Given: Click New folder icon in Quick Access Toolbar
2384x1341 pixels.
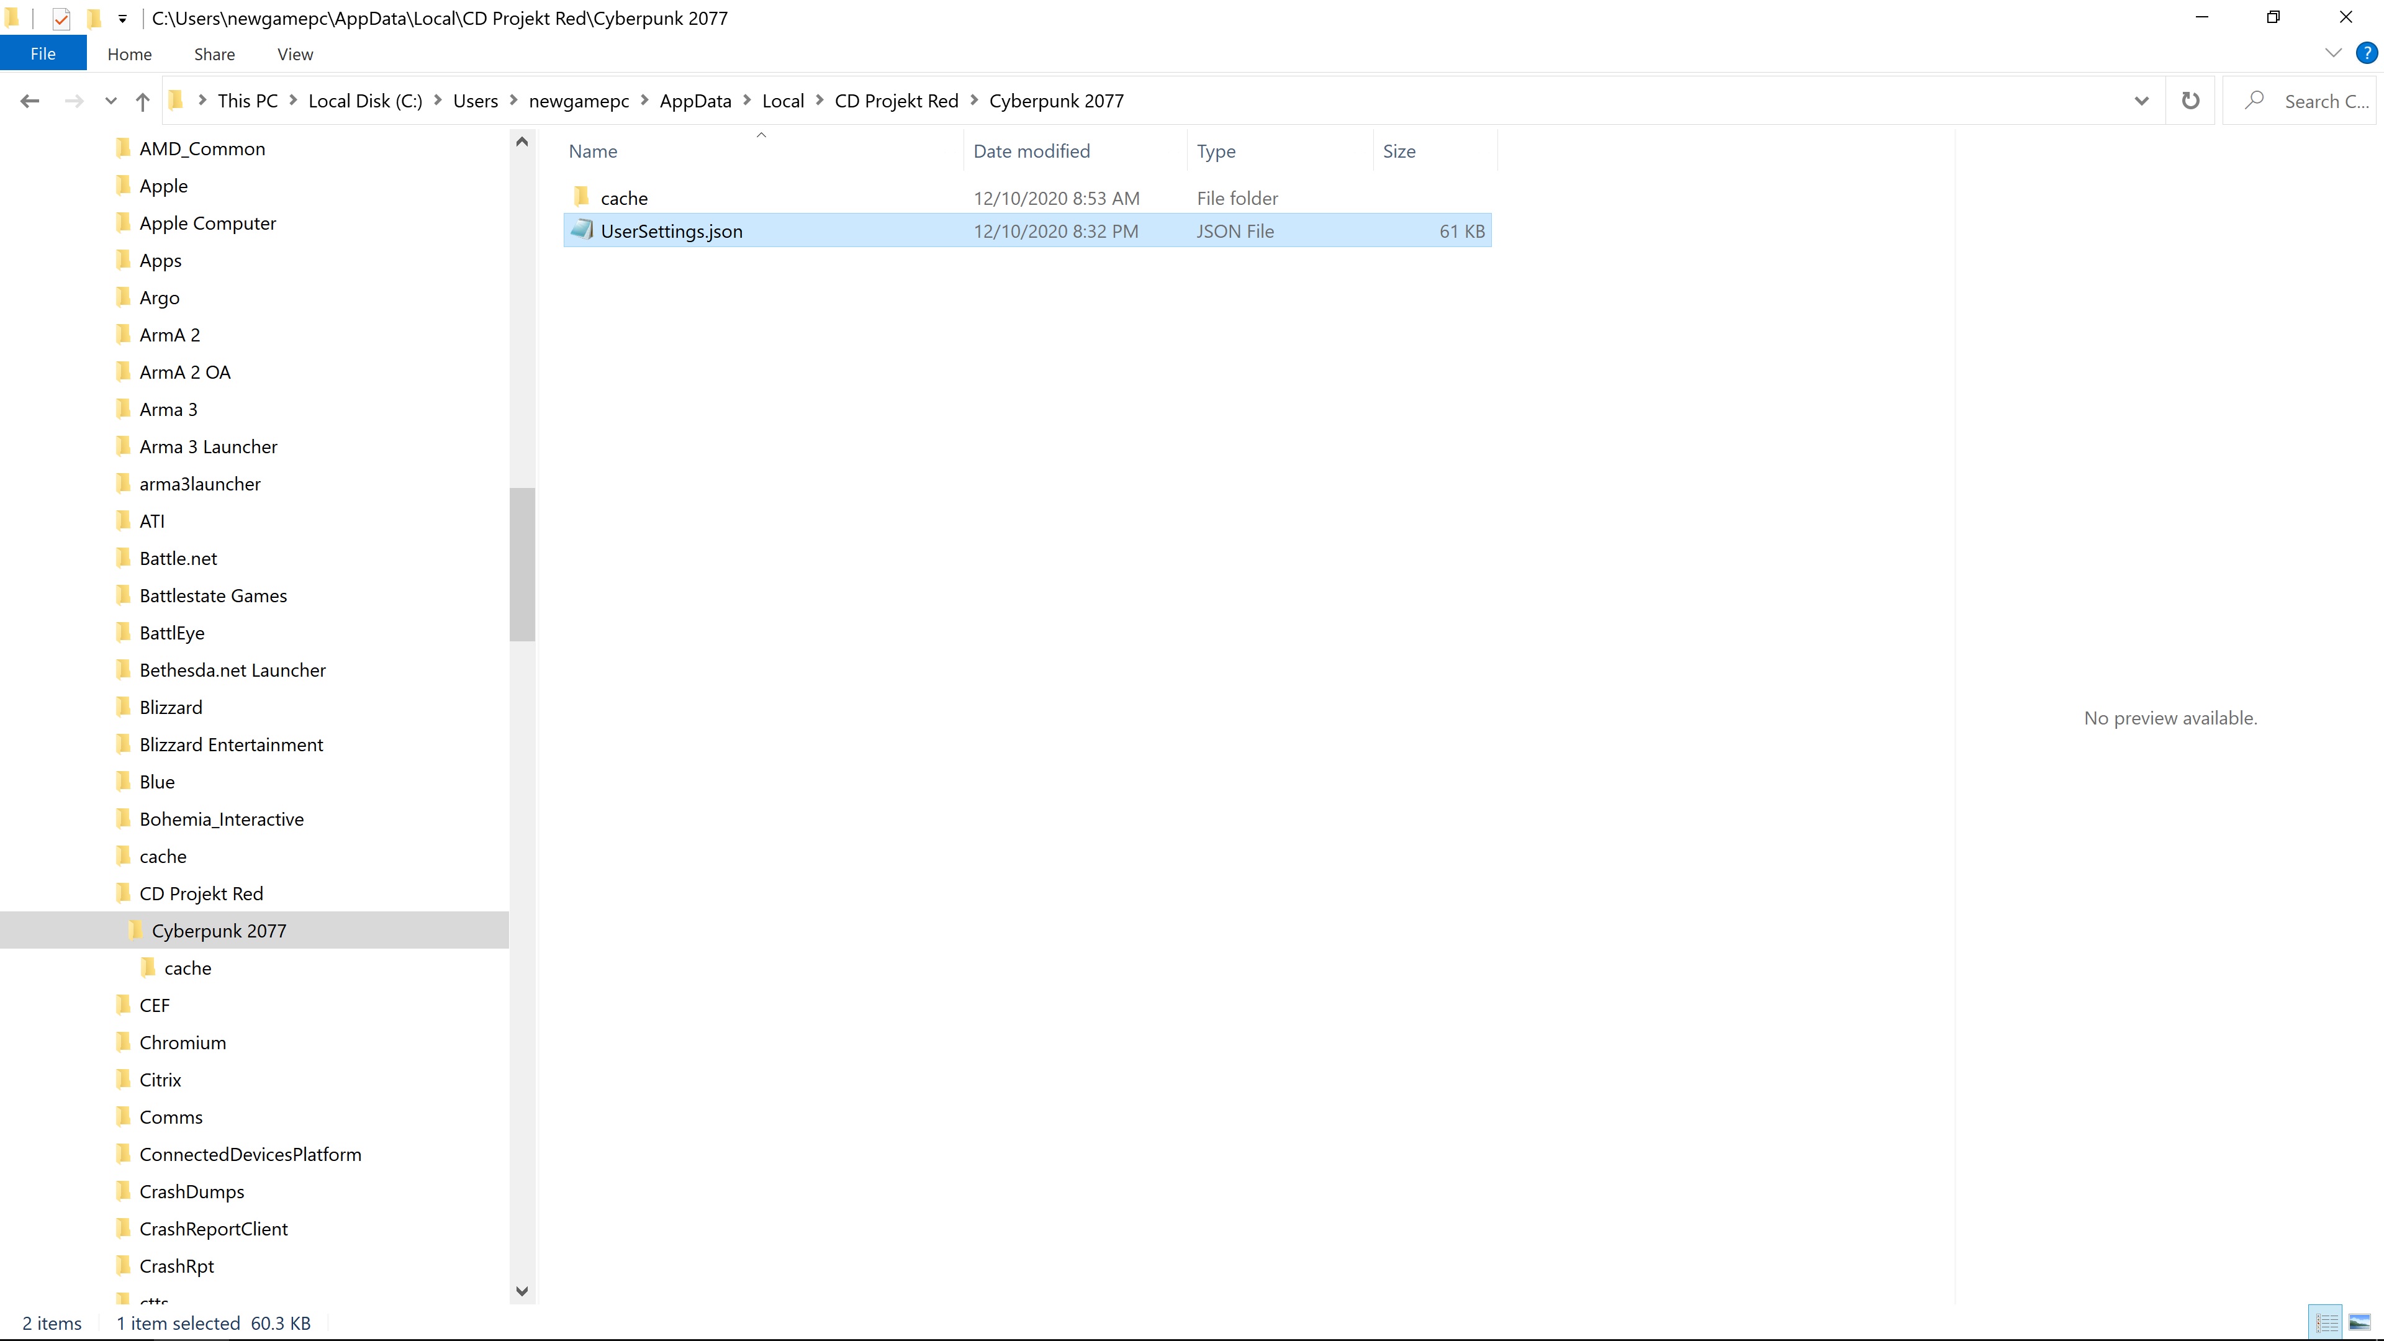Looking at the screenshot, I should pos(94,19).
